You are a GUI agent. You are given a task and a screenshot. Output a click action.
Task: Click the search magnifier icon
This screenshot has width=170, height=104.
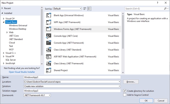(165, 8)
